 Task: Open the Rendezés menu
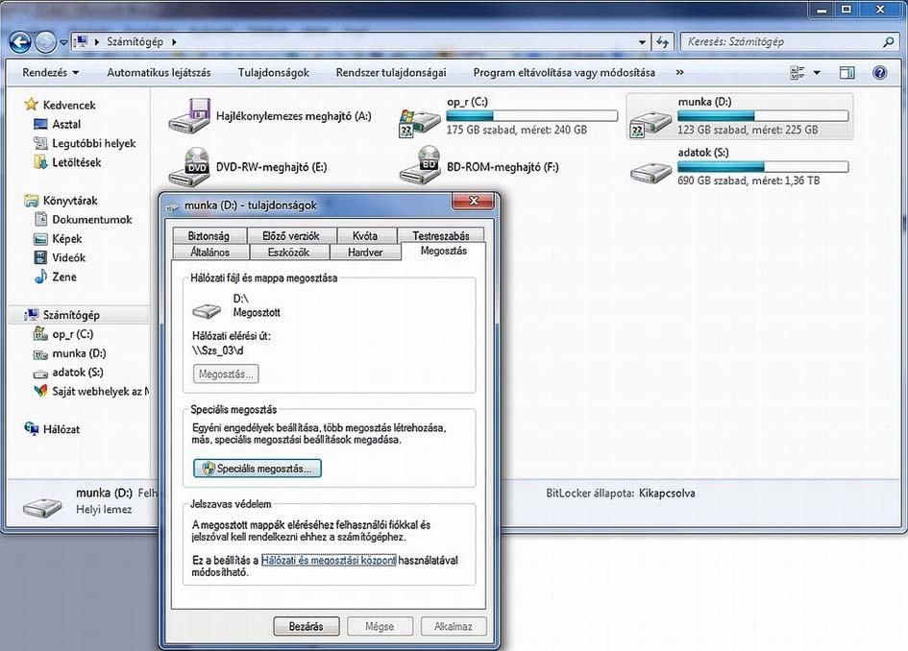(50, 72)
